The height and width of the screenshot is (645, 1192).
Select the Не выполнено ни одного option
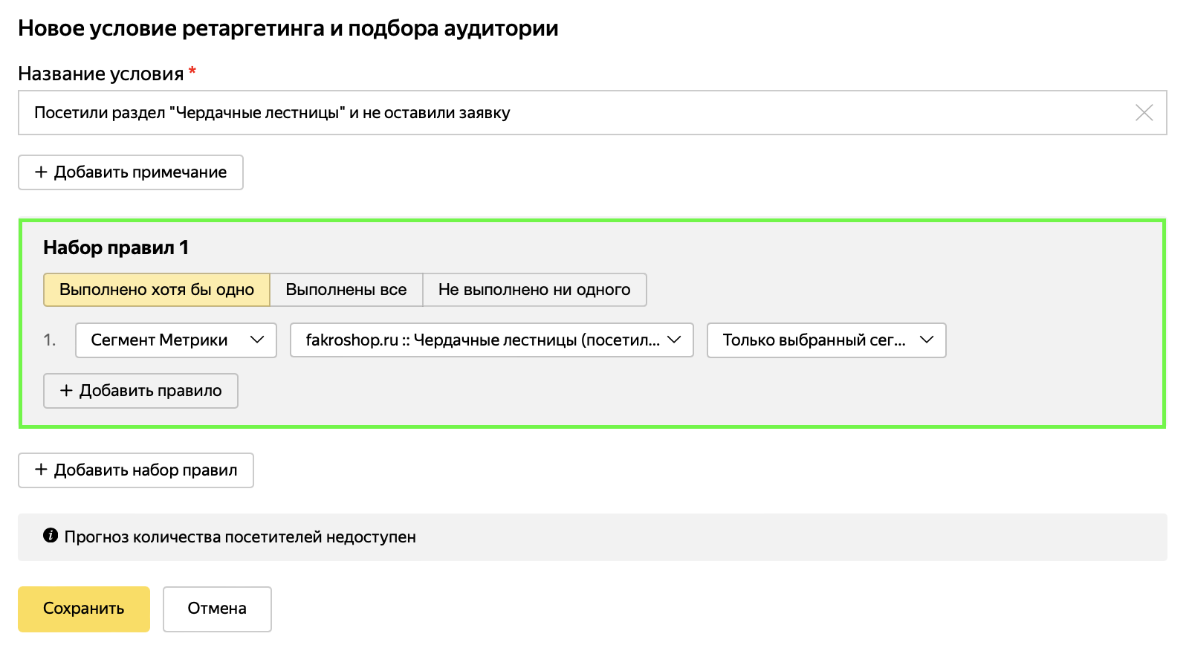534,290
